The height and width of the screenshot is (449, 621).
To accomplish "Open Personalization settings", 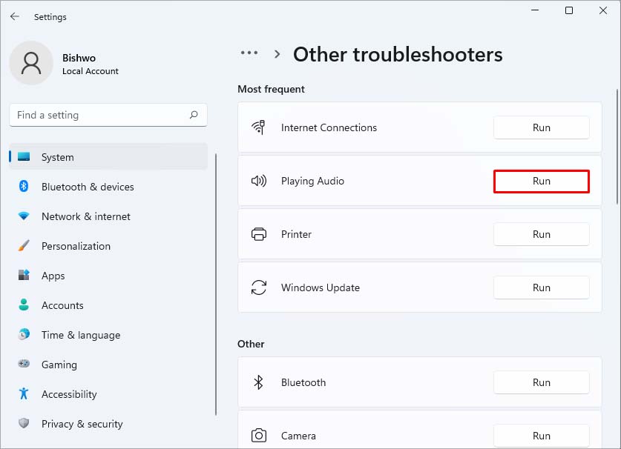I will tap(108, 246).
